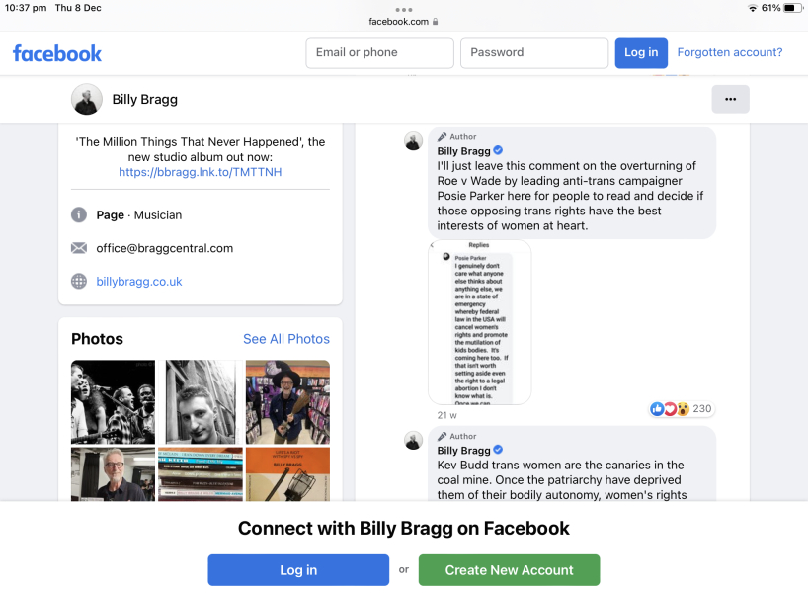Open the Posie Parker replies screenshot attachment
This screenshot has width=808, height=593.
click(479, 322)
